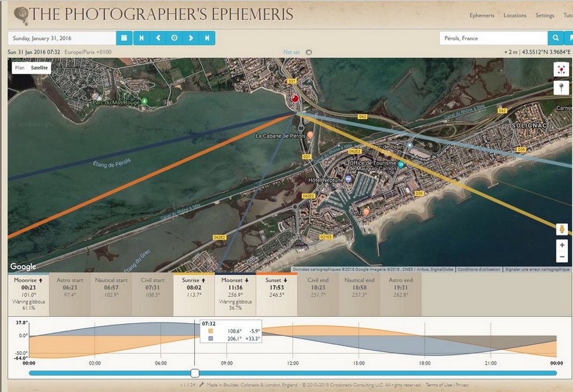Click the magnifier search location button
The image size is (573, 392).
(555, 38)
